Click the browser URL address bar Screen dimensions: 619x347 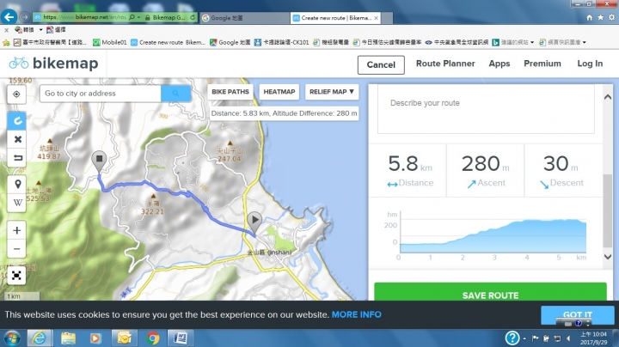pos(85,18)
